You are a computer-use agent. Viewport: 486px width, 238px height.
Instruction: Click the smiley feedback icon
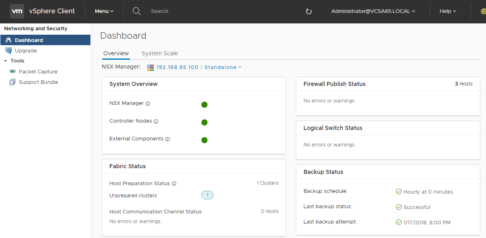point(483,11)
